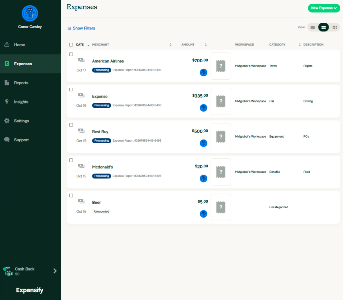The width and height of the screenshot is (343, 300).
Task: Select the Home icon in the sidebar
Action: pos(7,45)
